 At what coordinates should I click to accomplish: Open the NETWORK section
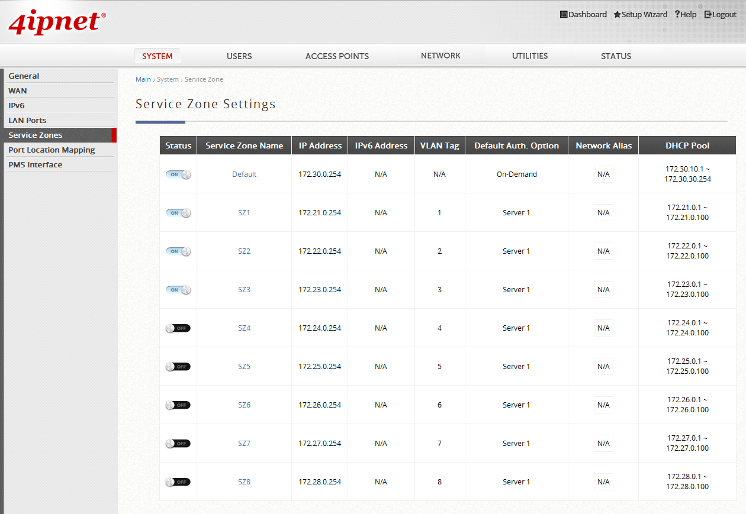pos(440,55)
